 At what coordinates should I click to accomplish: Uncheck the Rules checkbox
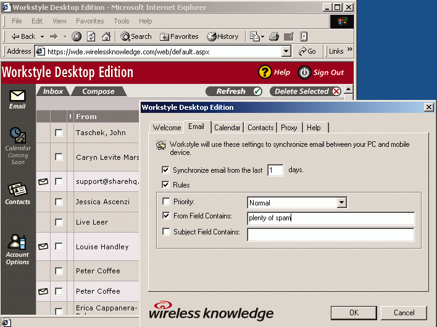point(165,184)
